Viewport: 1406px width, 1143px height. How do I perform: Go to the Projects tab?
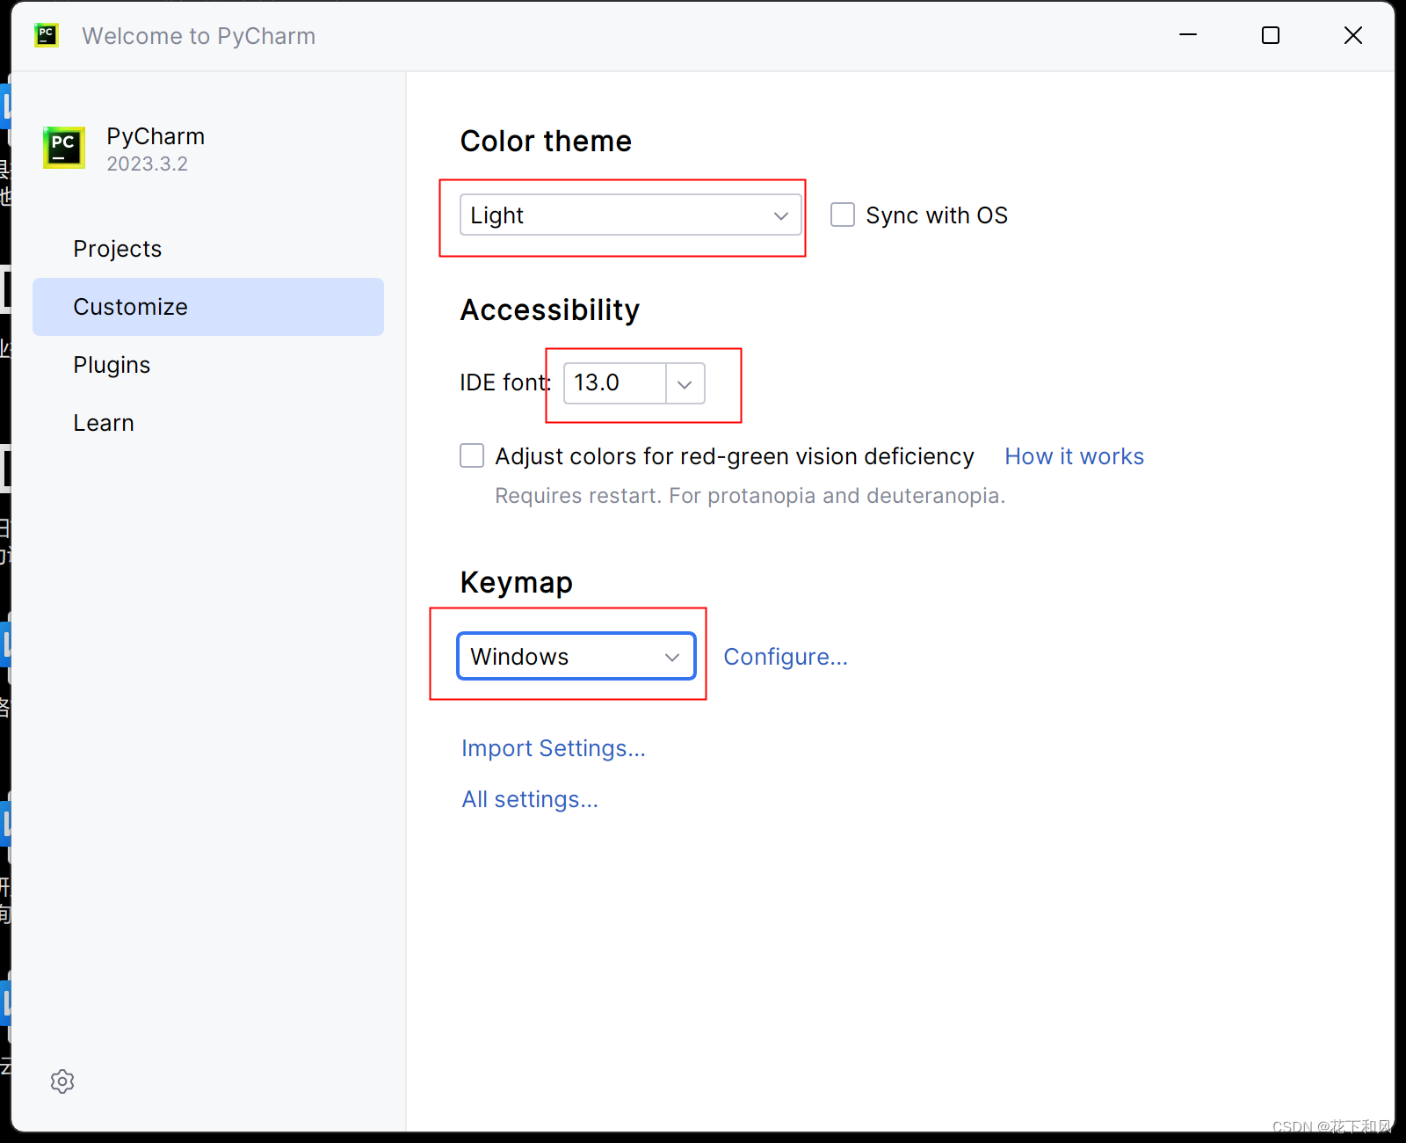pos(118,249)
